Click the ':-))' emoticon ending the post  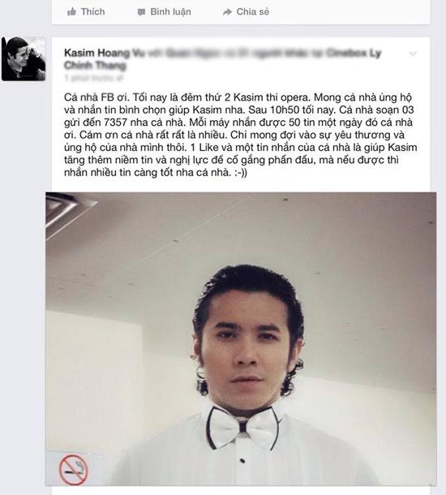241,172
